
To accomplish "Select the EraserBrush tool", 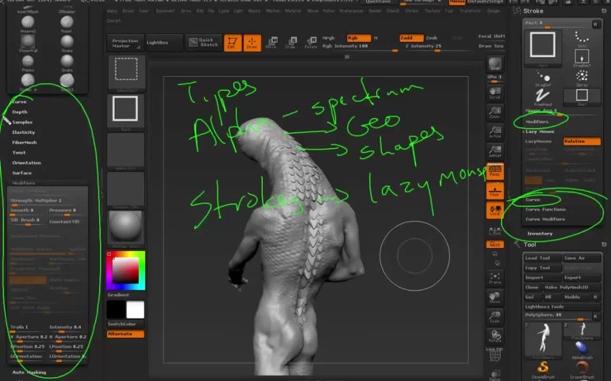I will click(x=582, y=370).
